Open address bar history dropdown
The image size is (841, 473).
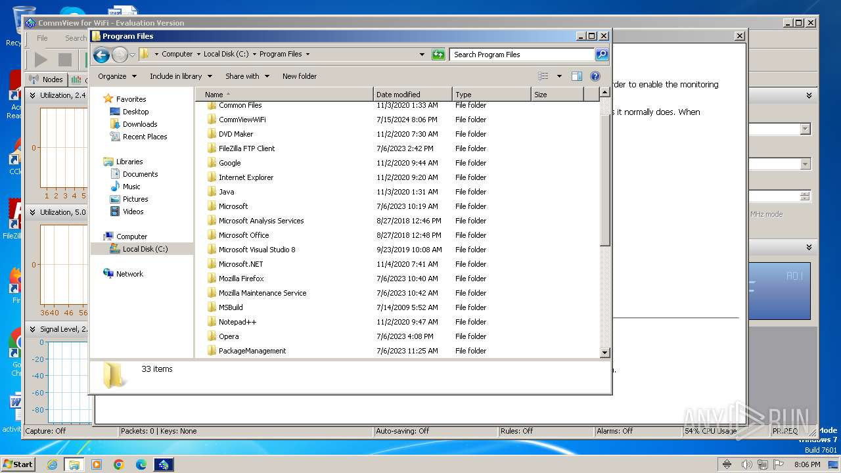tap(422, 55)
